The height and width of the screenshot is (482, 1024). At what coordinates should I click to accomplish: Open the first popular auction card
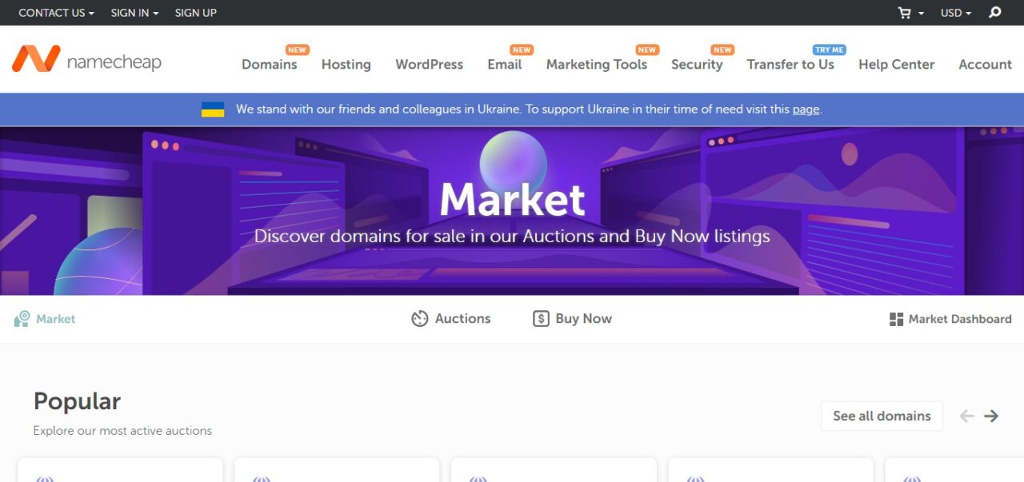pos(120,470)
